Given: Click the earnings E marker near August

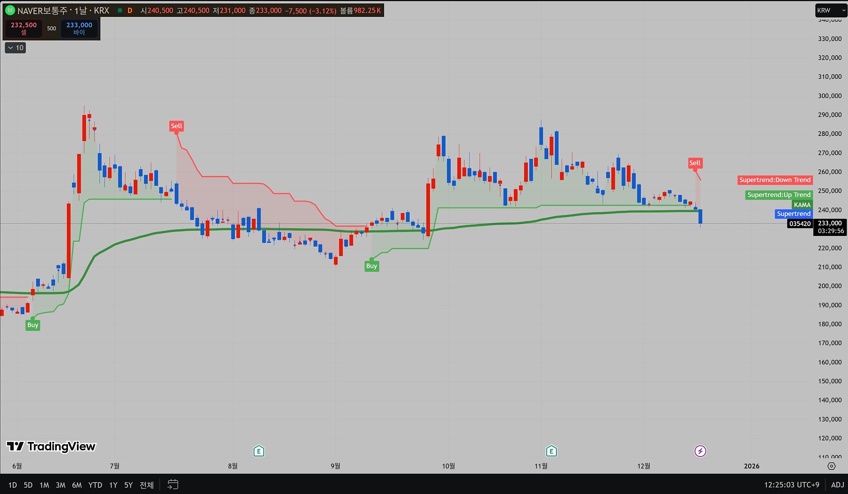Looking at the screenshot, I should click(x=259, y=451).
